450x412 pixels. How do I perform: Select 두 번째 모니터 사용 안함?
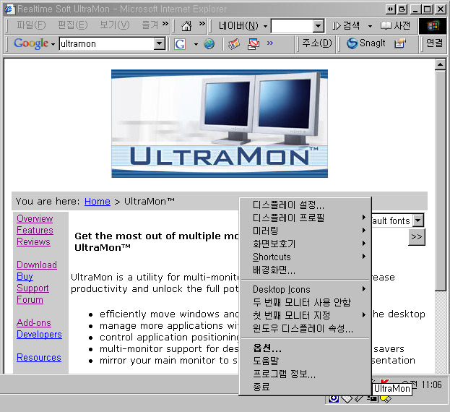pos(305,302)
